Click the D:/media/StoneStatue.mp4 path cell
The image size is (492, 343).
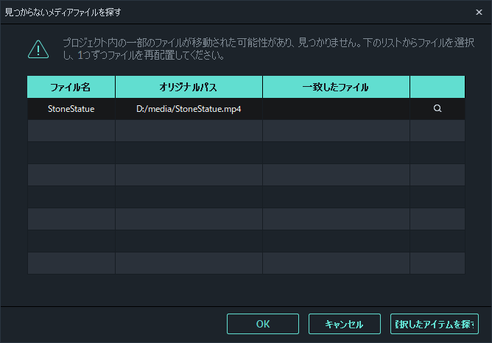[189, 109]
